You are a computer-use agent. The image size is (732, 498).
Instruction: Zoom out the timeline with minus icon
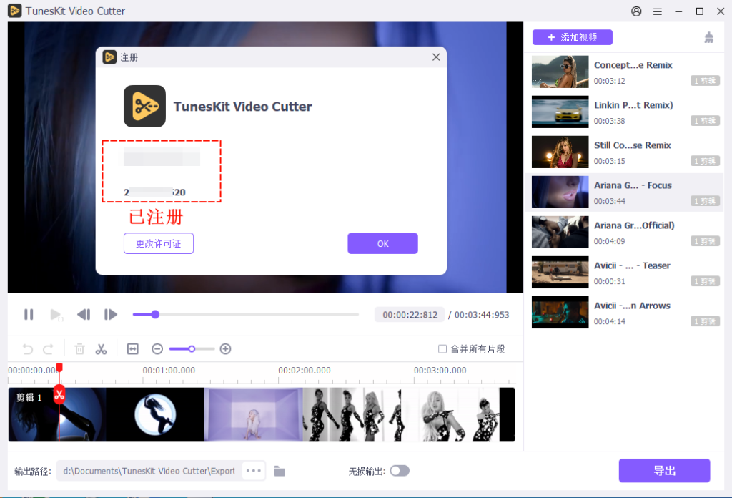click(x=157, y=349)
